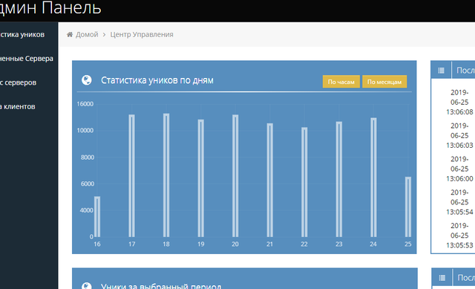Switch chart to По месяцам
Image resolution: width=475 pixels, height=289 pixels.
point(384,82)
